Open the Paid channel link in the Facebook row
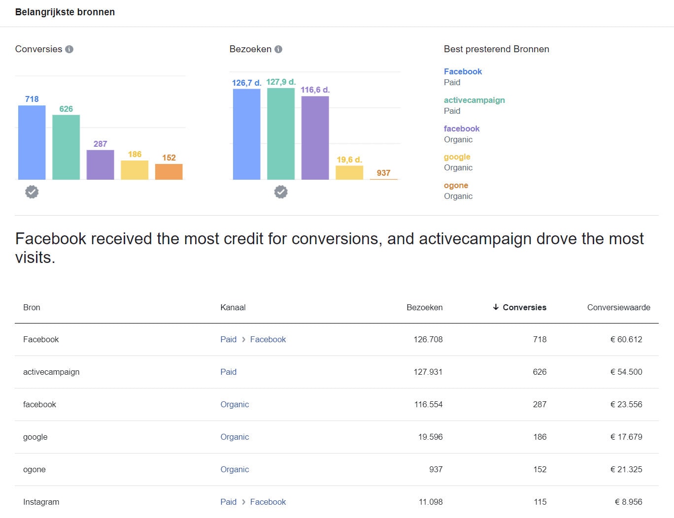The width and height of the screenshot is (674, 518). point(229,339)
